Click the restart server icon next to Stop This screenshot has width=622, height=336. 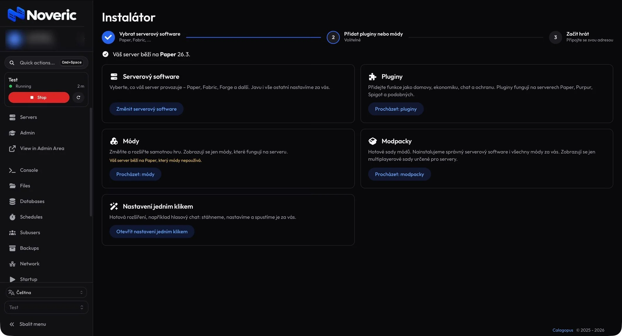coord(78,97)
